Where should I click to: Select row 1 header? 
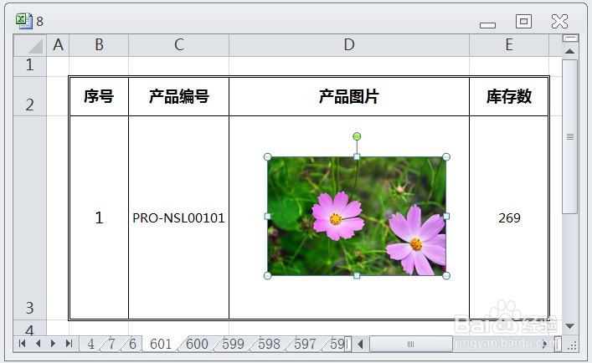30,66
